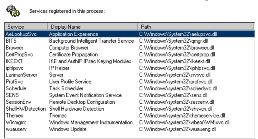Select the CertPropSvc service entry

tap(129, 55)
